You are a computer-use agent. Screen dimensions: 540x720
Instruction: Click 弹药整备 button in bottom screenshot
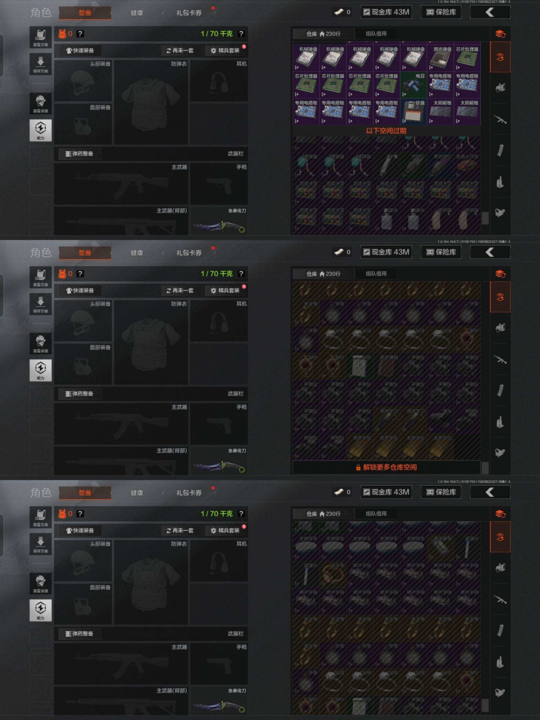[x=79, y=633]
